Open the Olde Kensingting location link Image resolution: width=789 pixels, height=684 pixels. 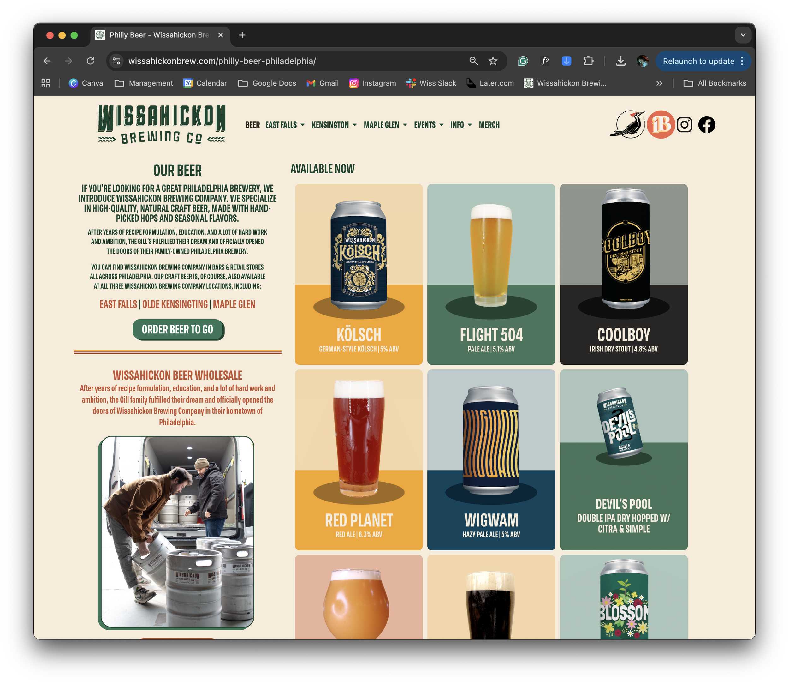pyautogui.click(x=175, y=304)
